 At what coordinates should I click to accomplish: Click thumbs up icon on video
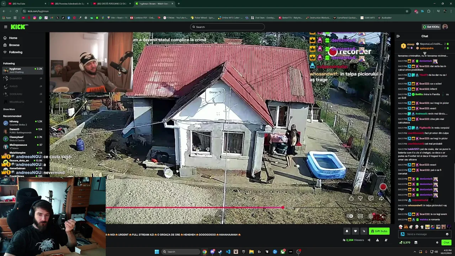(351, 198)
